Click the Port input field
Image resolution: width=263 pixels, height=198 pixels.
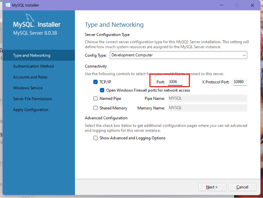(175, 82)
